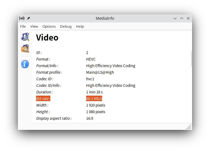The image size is (210, 151).
Task: Click the 1 min 28 s duration value
Action: coord(94,92)
